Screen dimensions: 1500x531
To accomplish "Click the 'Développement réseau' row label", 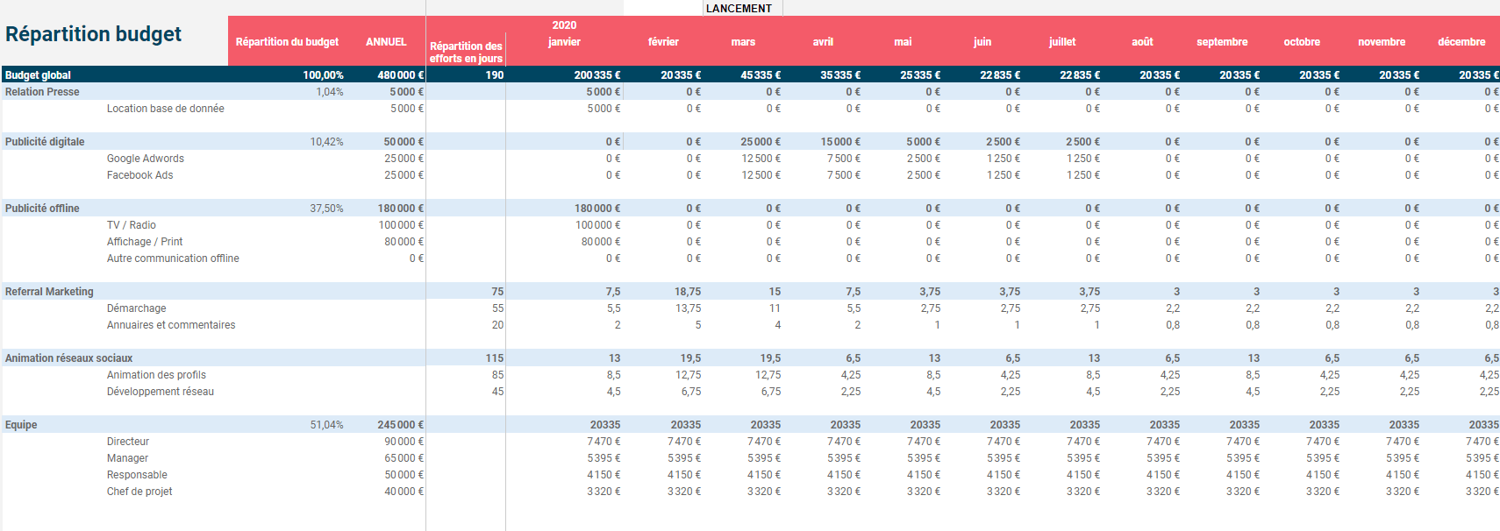I will click(161, 392).
